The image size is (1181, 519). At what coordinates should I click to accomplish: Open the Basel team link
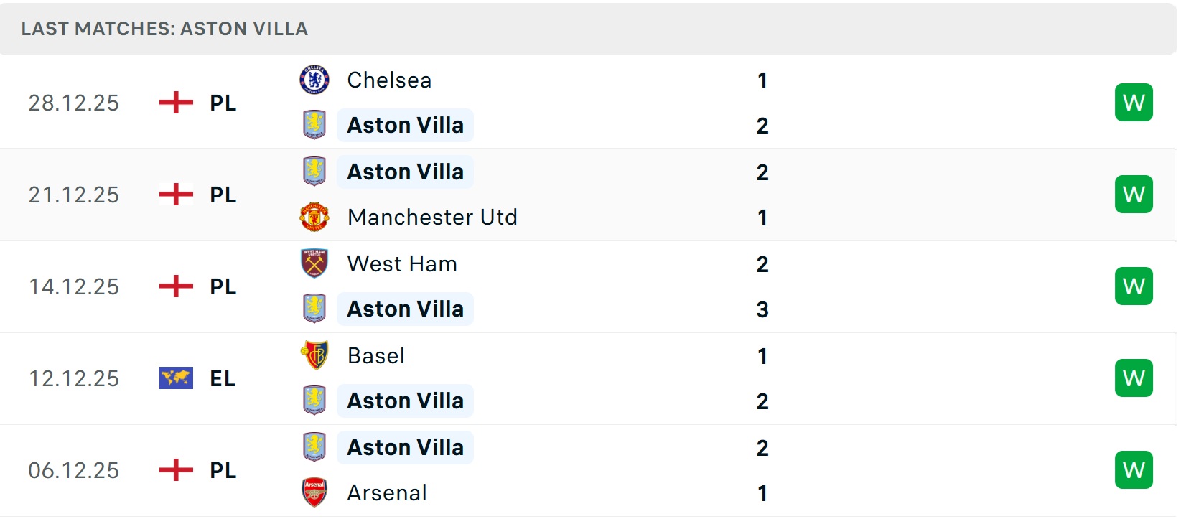[x=376, y=355]
